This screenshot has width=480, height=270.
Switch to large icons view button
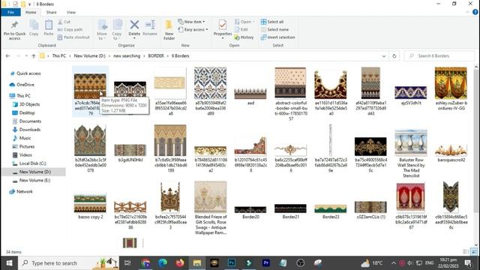[474, 252]
